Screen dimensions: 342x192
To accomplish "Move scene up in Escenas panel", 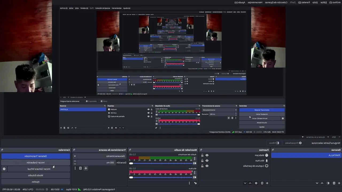I will coord(322,183).
